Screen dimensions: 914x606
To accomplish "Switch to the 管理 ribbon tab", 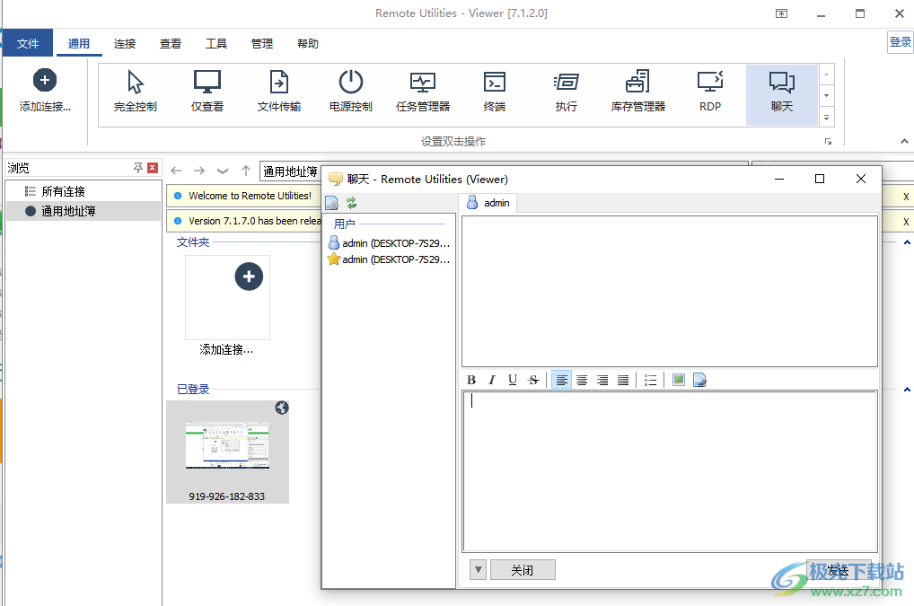I will (x=262, y=43).
